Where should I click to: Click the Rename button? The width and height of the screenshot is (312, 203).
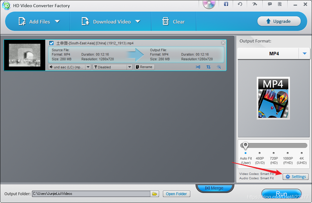(x=144, y=67)
